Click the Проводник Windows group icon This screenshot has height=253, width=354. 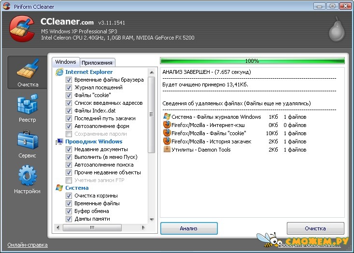(59, 141)
